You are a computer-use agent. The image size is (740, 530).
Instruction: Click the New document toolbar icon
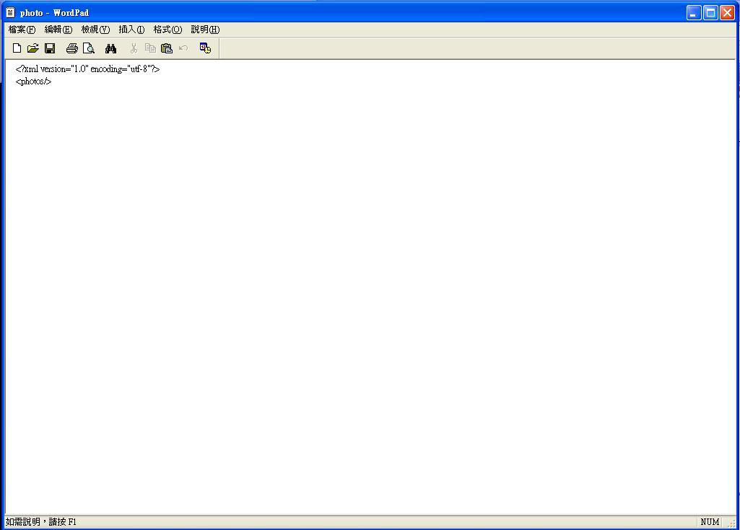pyautogui.click(x=17, y=48)
